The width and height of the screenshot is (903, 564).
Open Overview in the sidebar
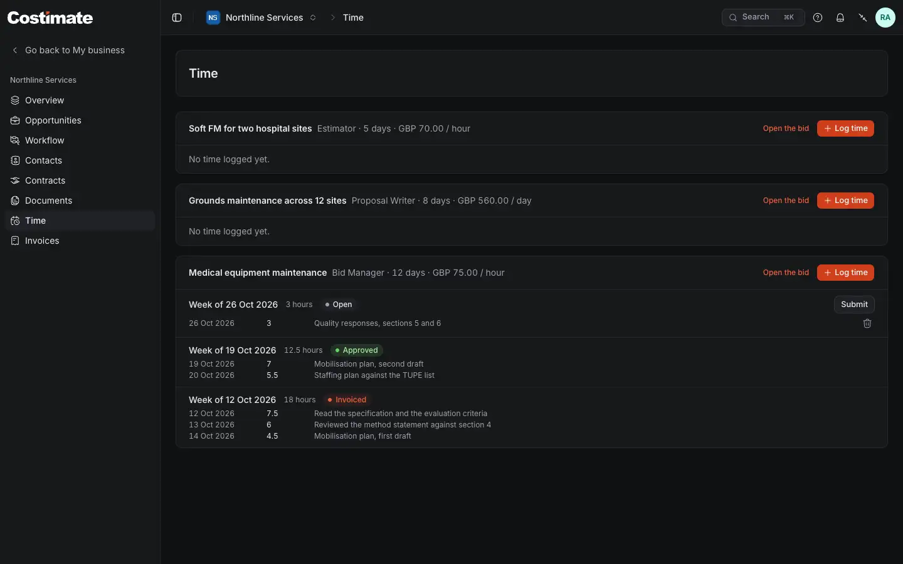tap(80, 100)
